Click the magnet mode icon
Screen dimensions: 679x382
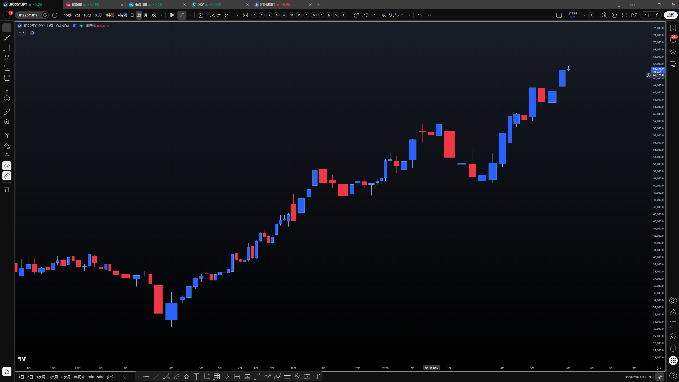(x=7, y=136)
